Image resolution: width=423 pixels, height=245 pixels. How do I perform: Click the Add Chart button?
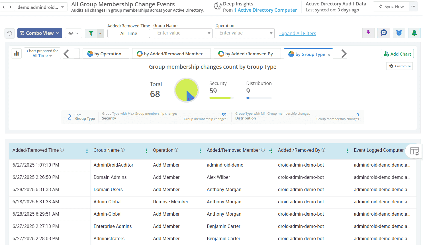[397, 54]
